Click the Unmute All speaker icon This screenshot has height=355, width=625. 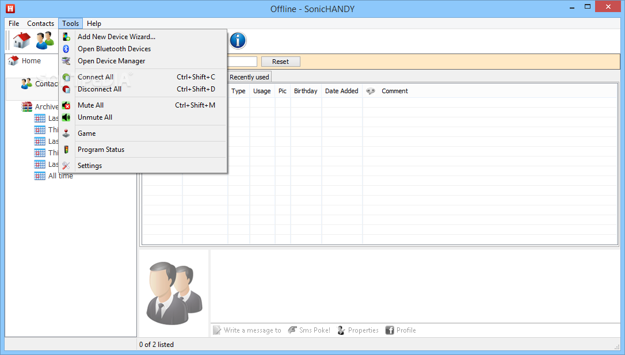(66, 117)
